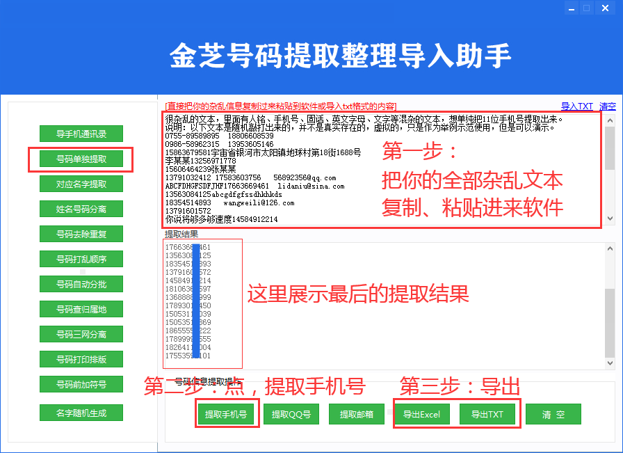Choose the 号码三网分离 function

pyautogui.click(x=81, y=334)
